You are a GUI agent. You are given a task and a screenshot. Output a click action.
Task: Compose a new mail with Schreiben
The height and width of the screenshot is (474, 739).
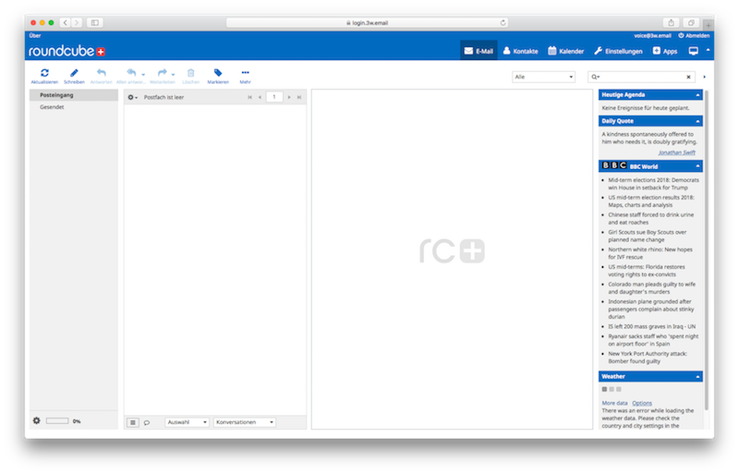74,72
